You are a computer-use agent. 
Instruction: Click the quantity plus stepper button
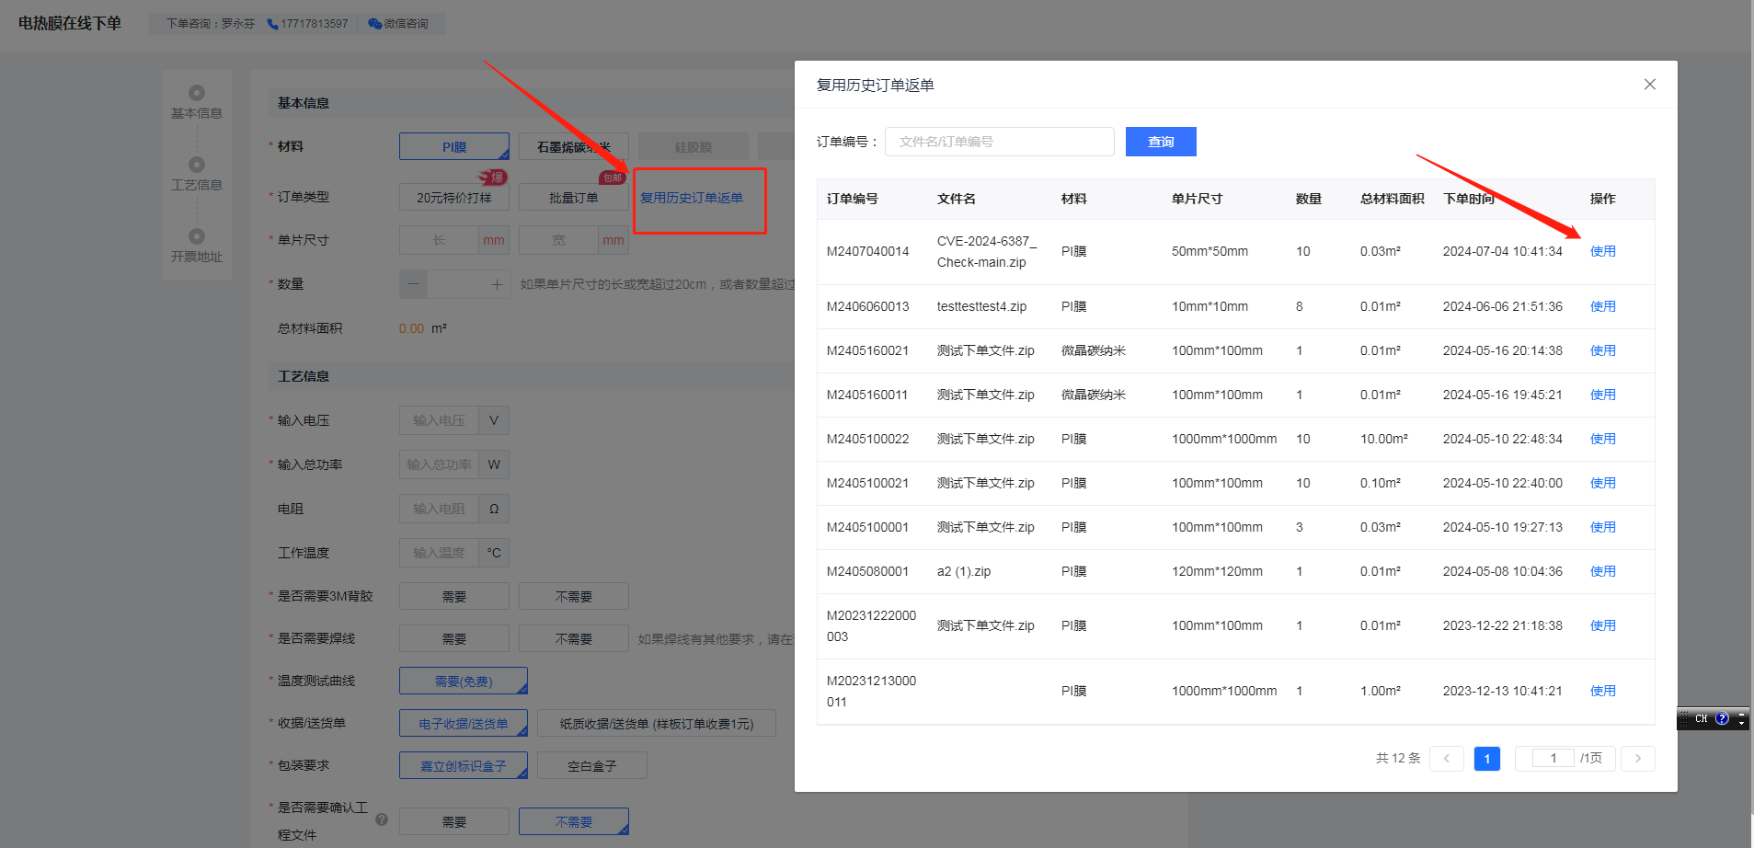coord(497,285)
